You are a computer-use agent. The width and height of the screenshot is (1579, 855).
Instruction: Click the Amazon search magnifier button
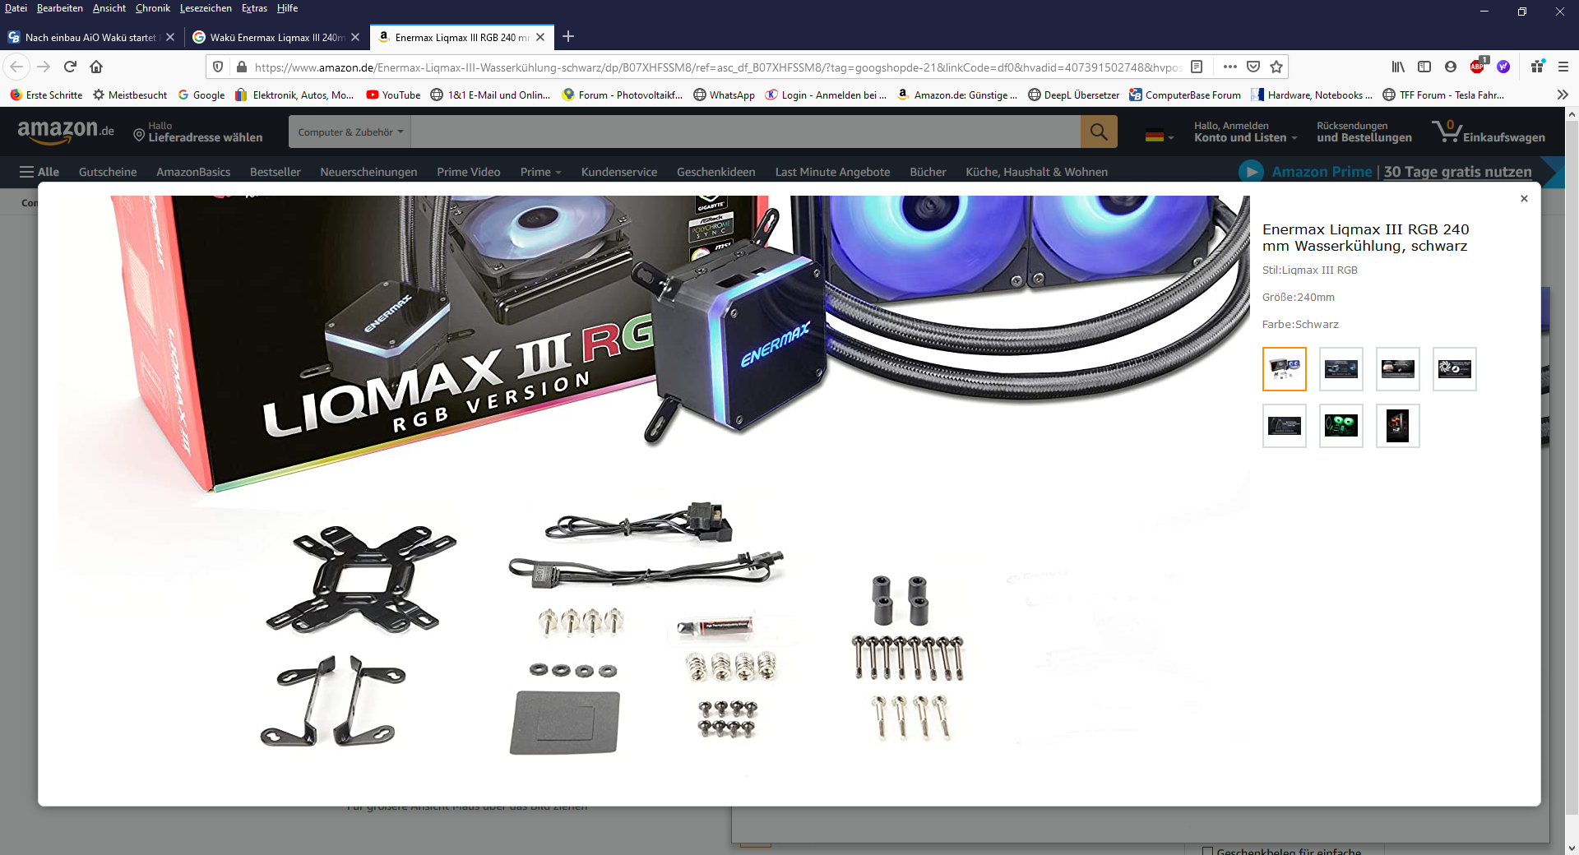1099,132
